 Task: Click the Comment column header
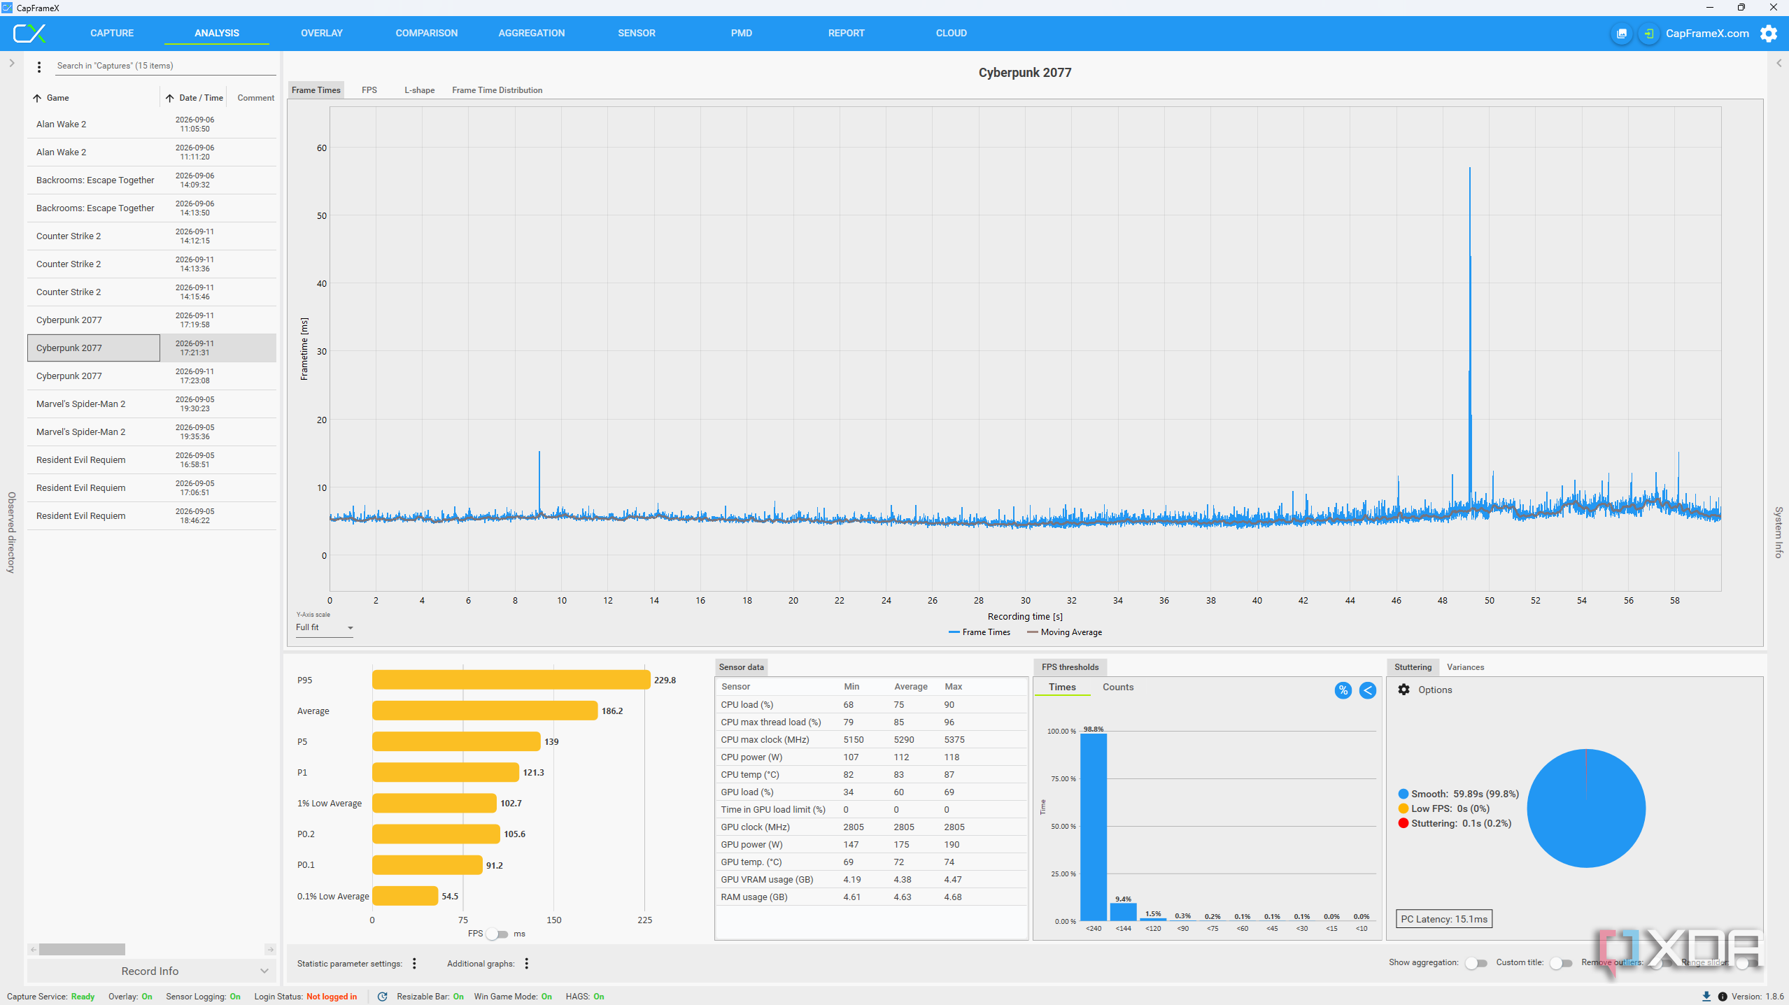click(x=255, y=98)
